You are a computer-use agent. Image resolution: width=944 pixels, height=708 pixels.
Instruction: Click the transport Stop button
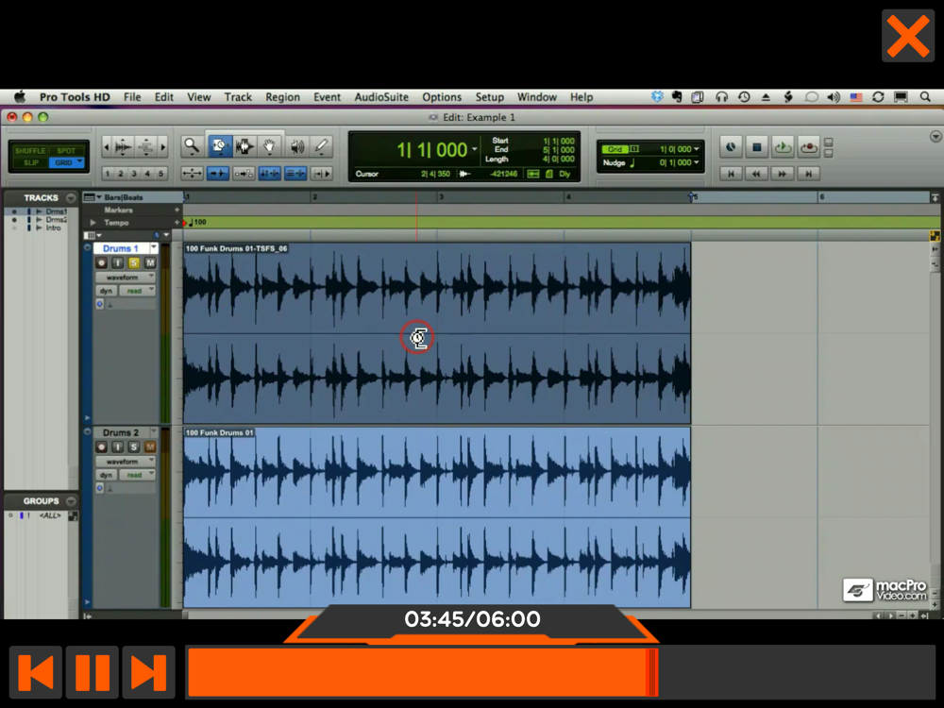(757, 146)
